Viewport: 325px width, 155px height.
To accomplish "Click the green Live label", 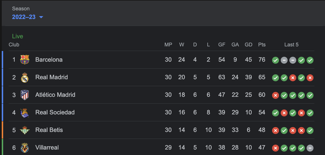I will tap(18, 36).
